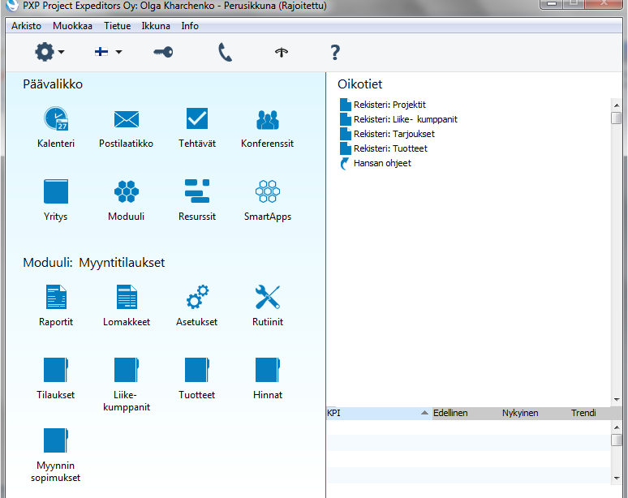Viewport: 628px width, 498px height.
Task: Open Postilaatikko mailbox
Action: pyautogui.click(x=126, y=119)
